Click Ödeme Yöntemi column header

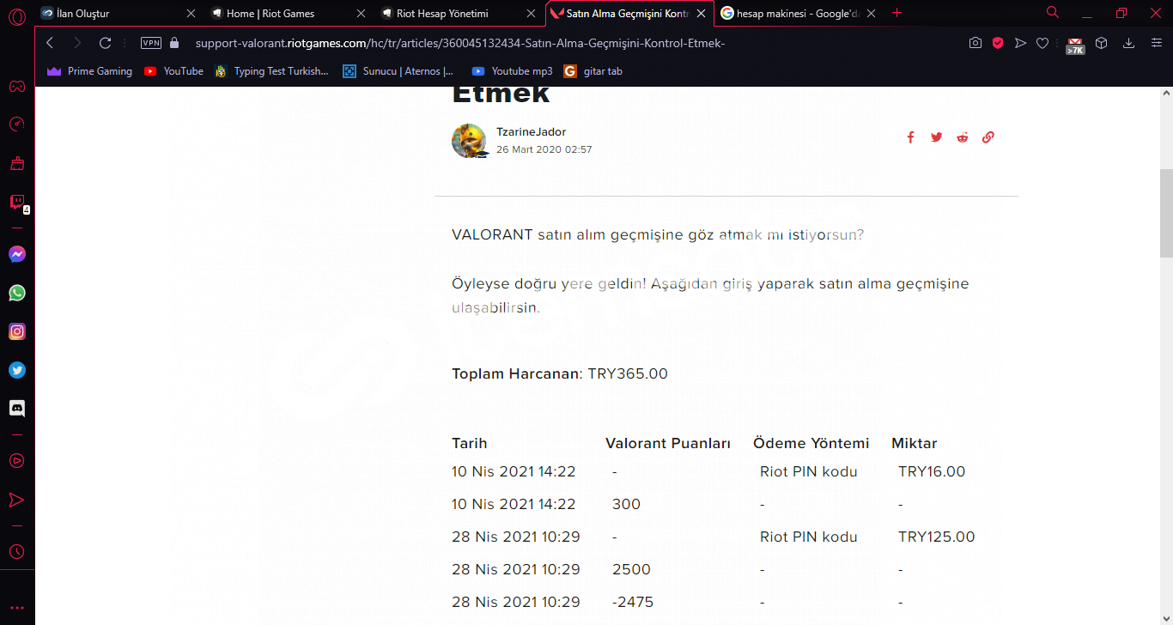point(811,444)
